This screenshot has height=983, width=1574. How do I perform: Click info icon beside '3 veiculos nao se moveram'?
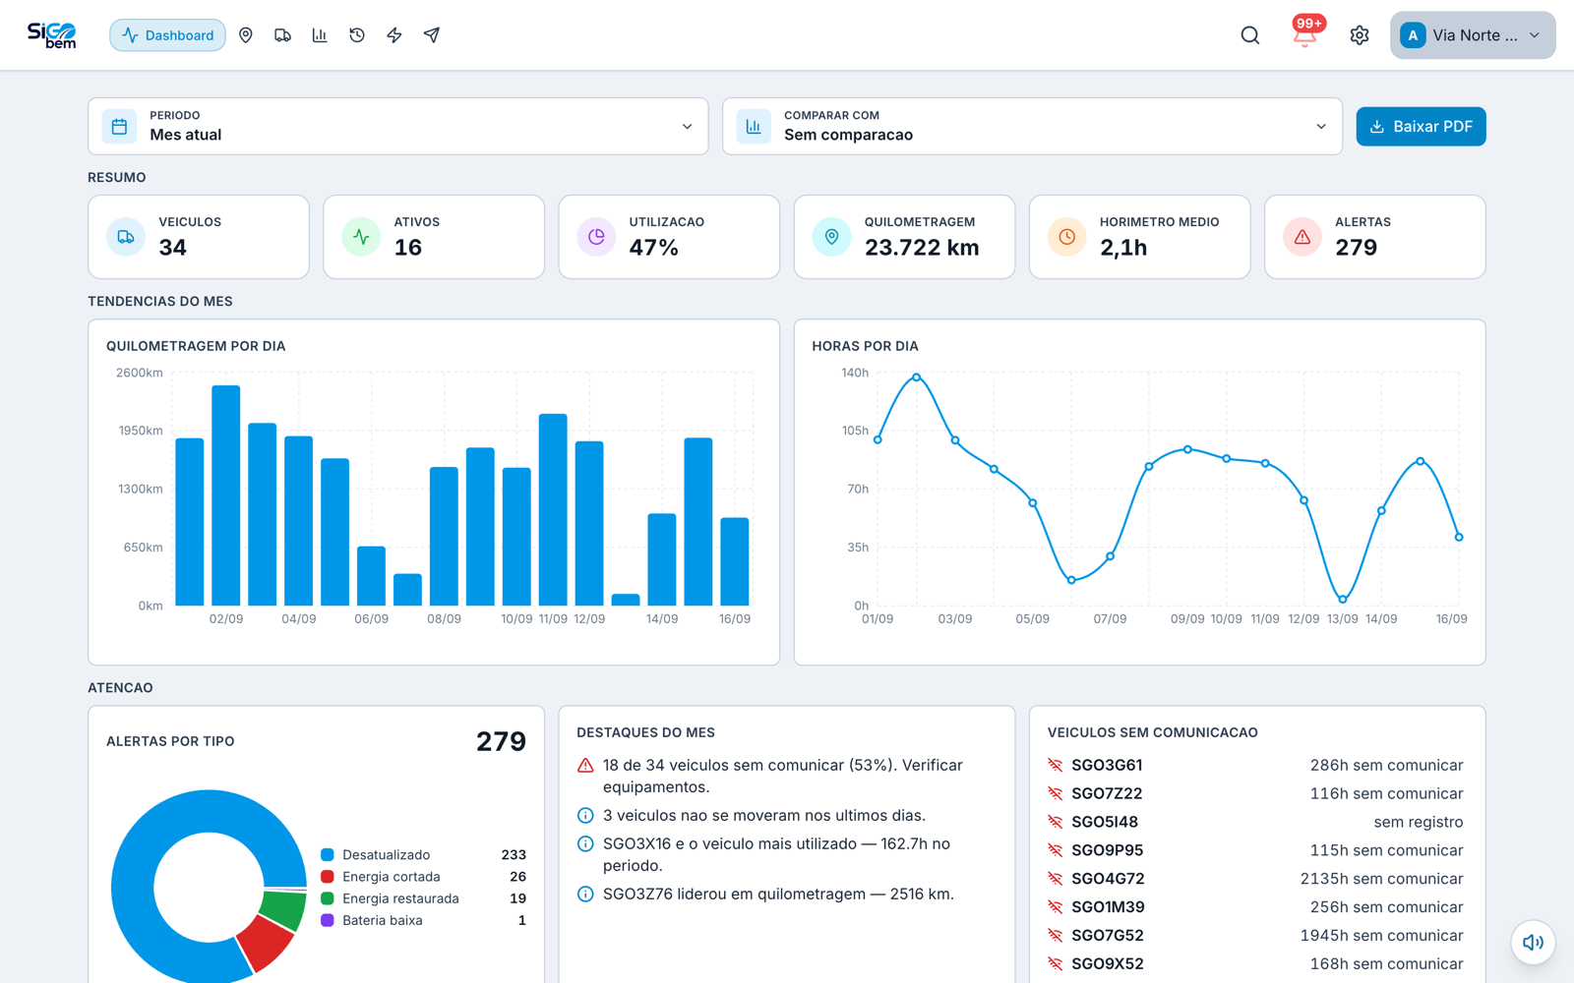click(585, 816)
